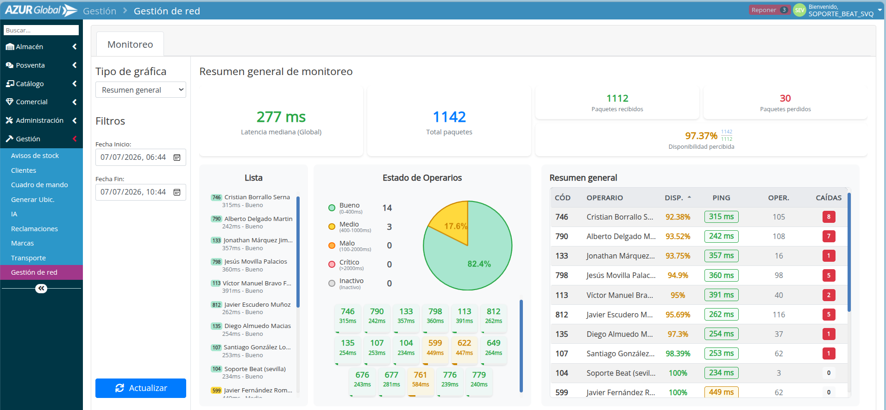886x410 pixels.
Task: Expand the Comercial menu chevron
Action: click(75, 102)
